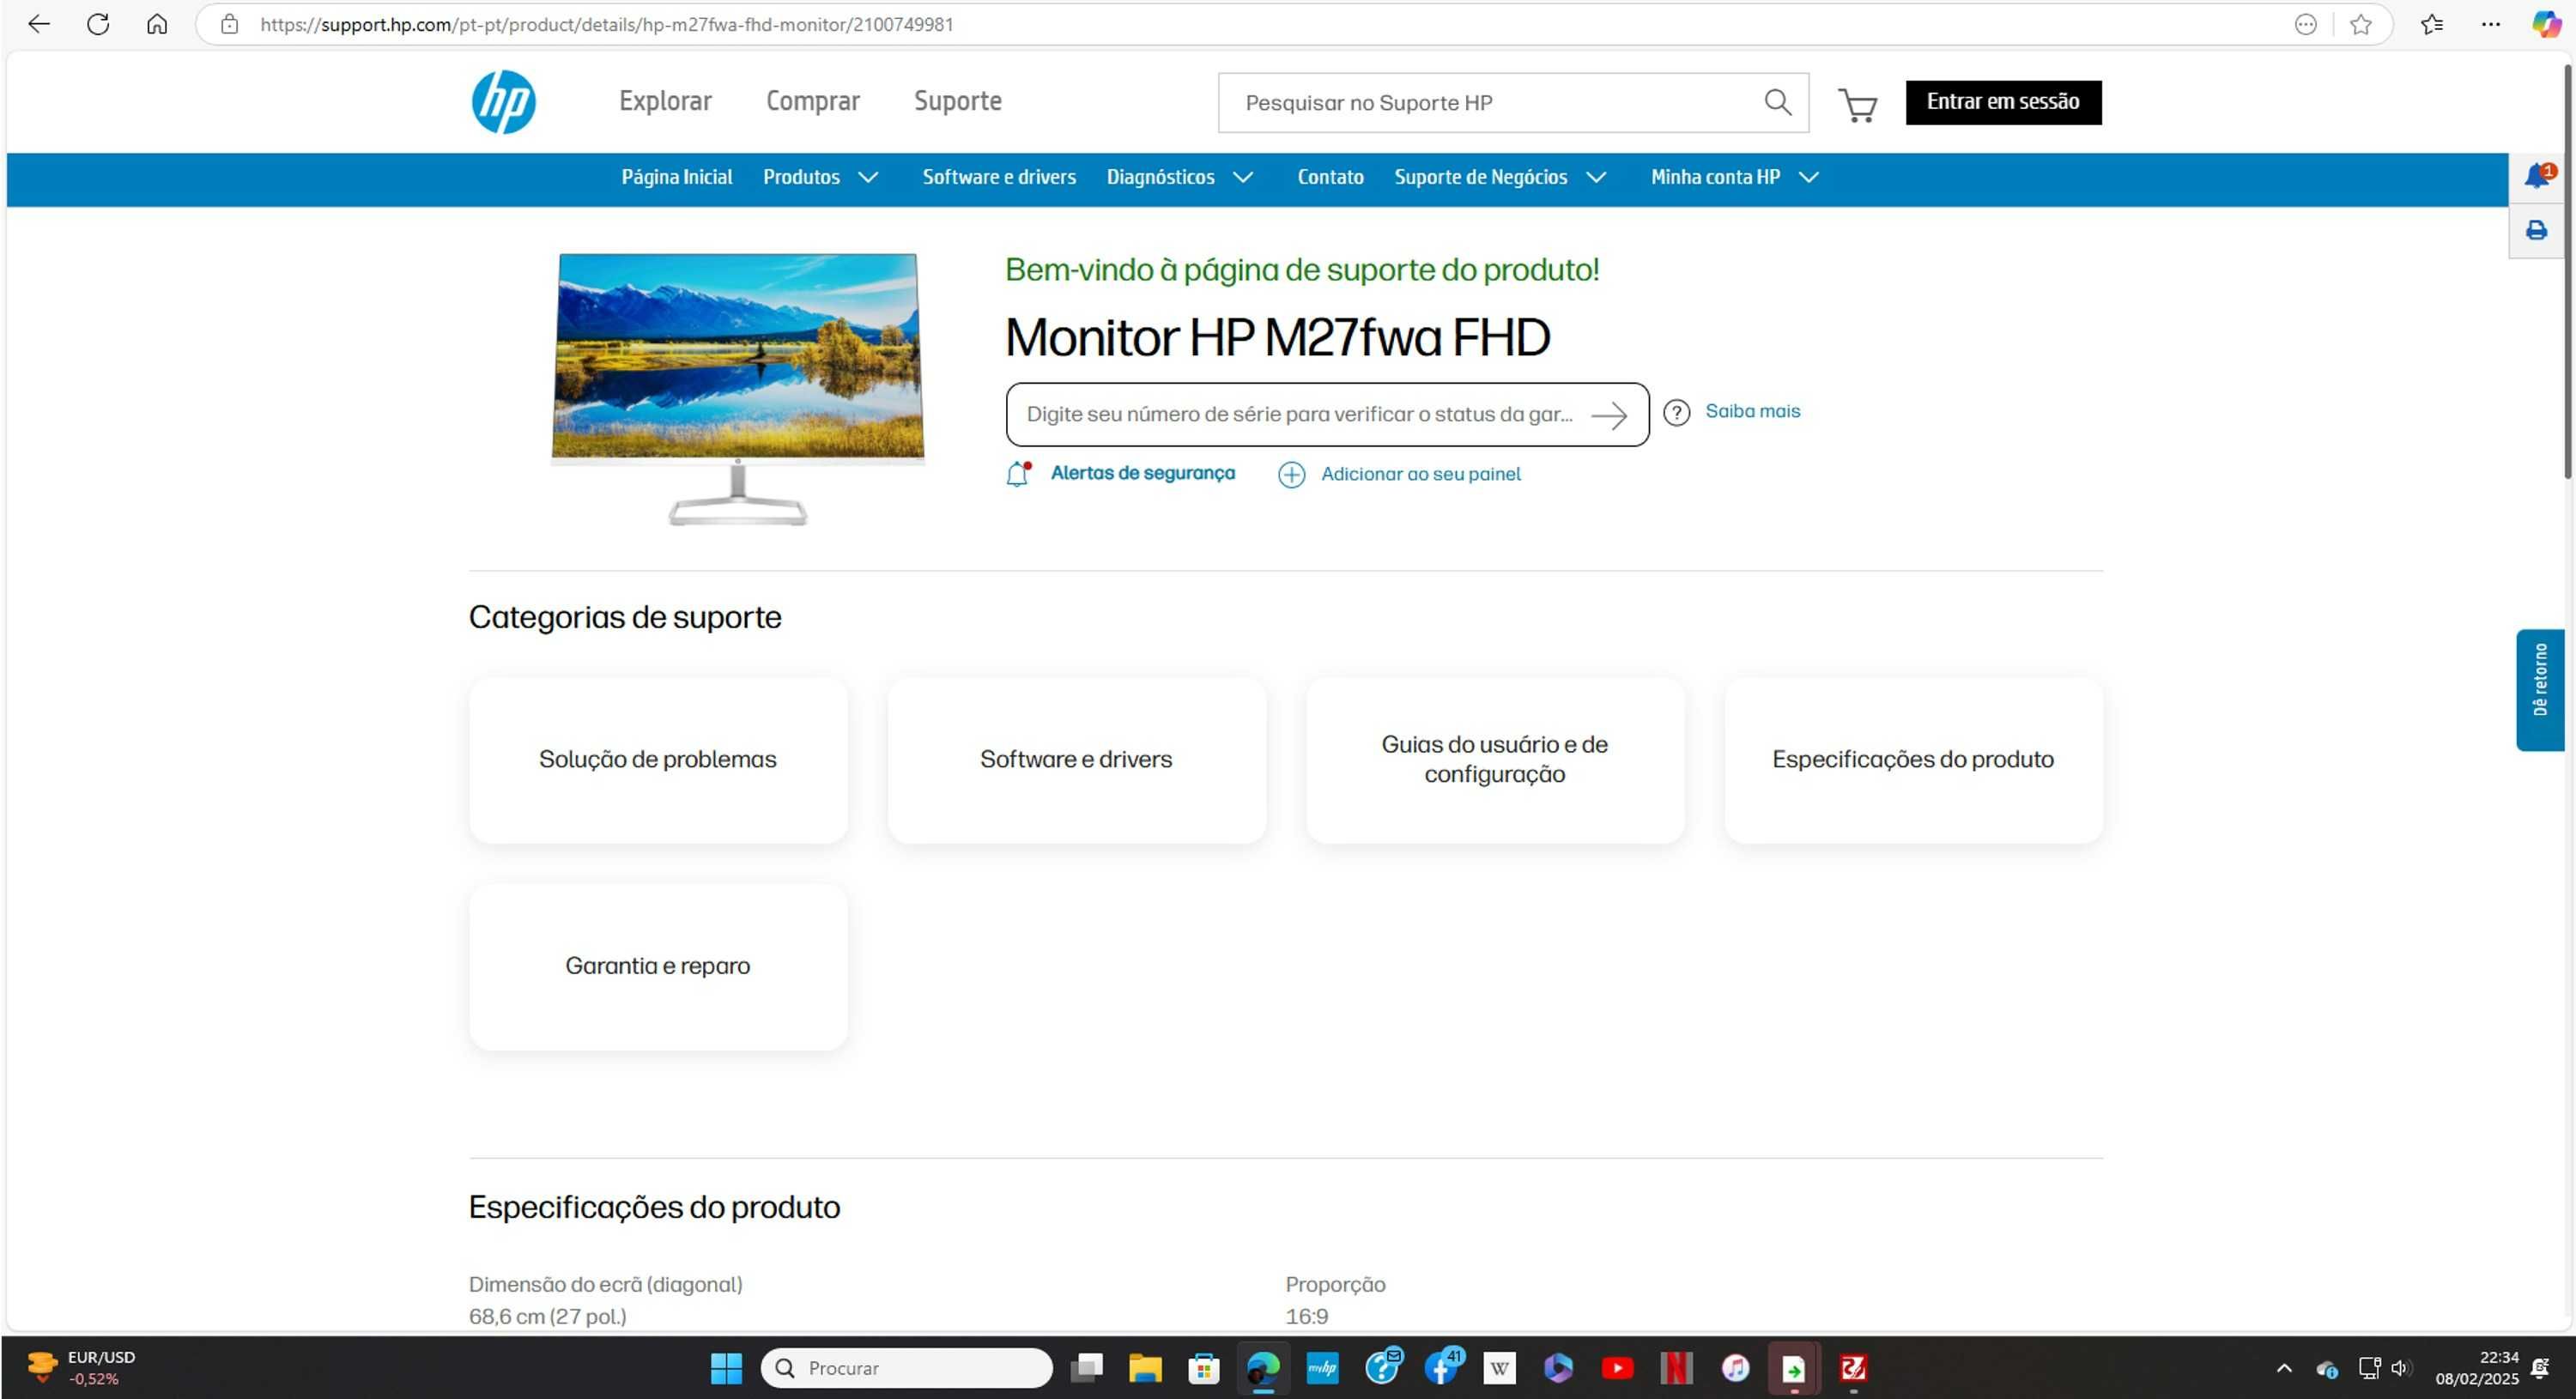
Task: Open browser favorites list
Action: (x=2432, y=24)
